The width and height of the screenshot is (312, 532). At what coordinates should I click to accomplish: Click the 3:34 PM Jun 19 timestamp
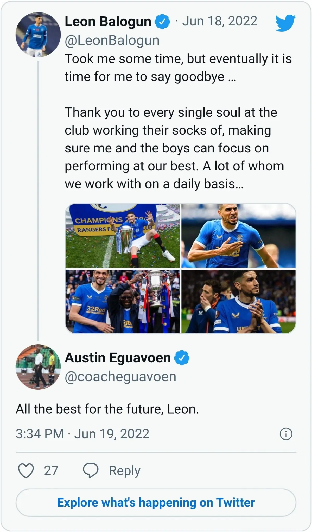(82, 434)
